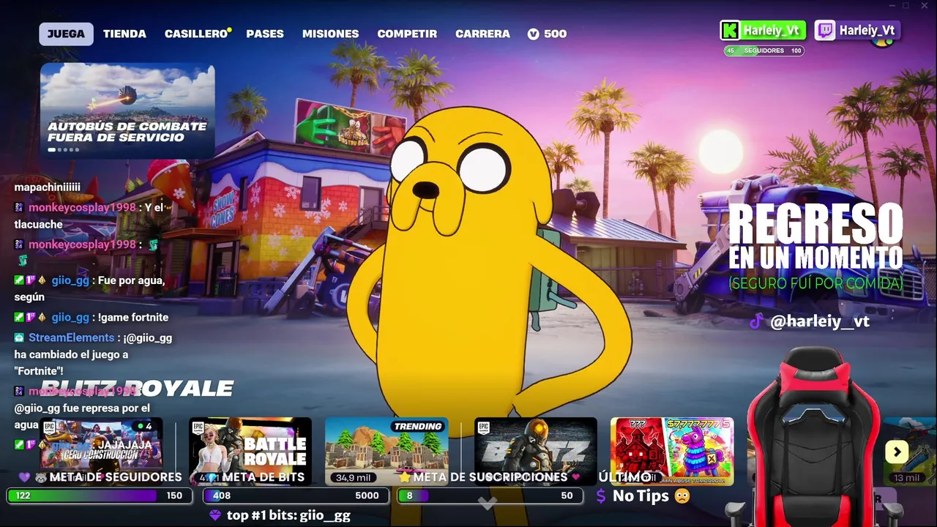Screen dimensions: 937x527
Task: Click the @harleiy__vt TikTok handle
Action: pyautogui.click(x=820, y=321)
